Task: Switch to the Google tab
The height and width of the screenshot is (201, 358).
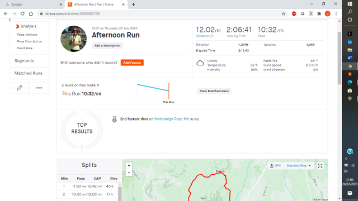Action: click(32, 4)
